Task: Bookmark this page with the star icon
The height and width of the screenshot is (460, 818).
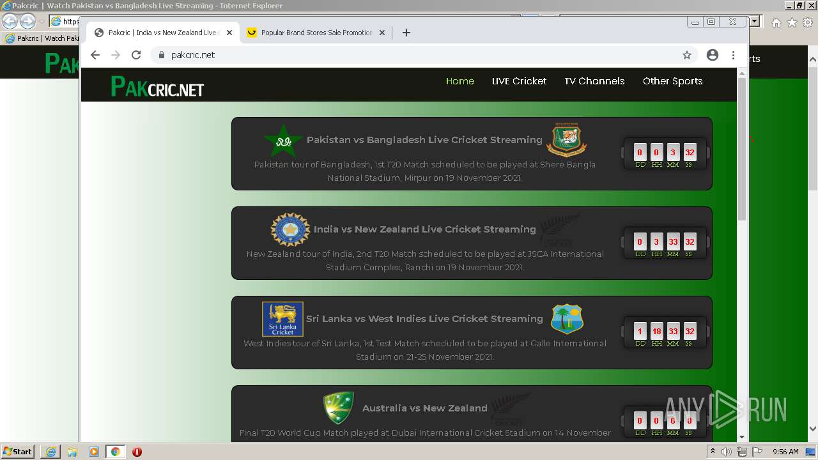Action: pyautogui.click(x=687, y=55)
